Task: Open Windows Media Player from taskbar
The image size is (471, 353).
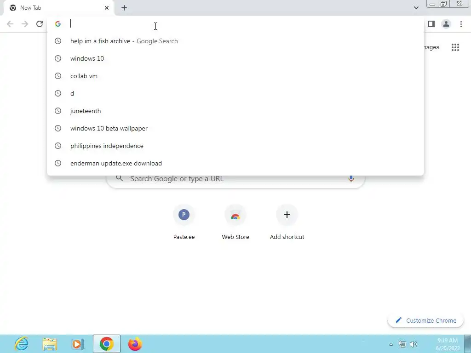Action: [78, 344]
